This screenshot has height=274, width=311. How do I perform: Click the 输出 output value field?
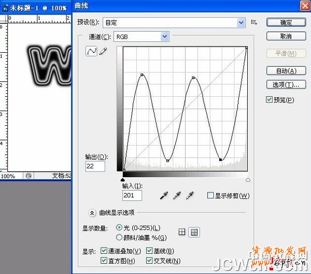[95, 166]
